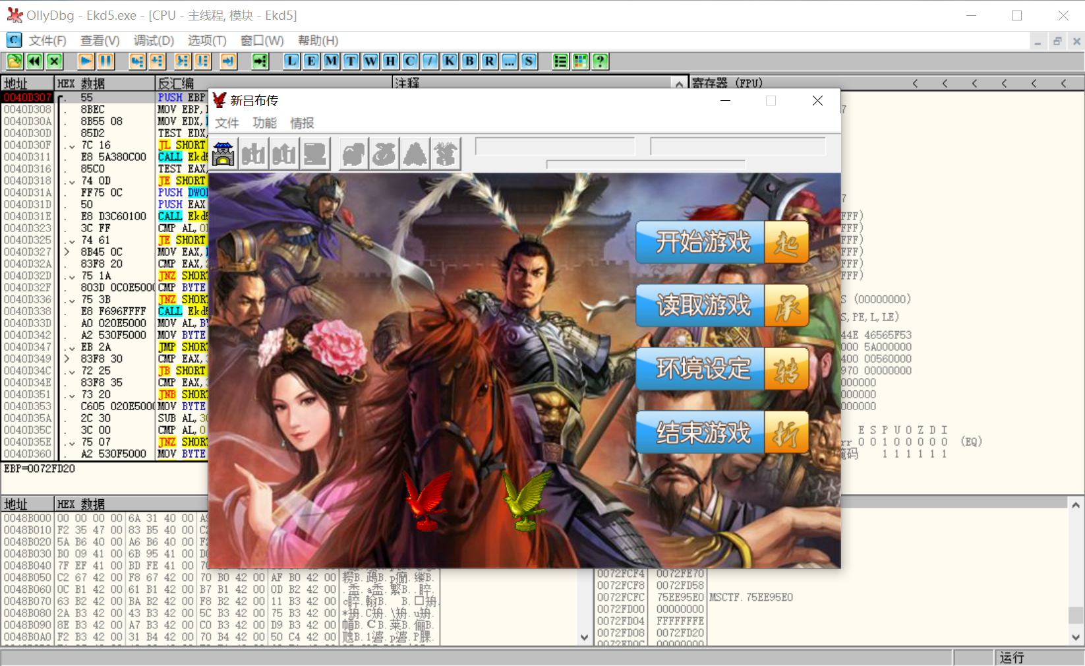This screenshot has height=666, width=1085.
Task: Run the program with the play icon
Action: click(x=86, y=61)
